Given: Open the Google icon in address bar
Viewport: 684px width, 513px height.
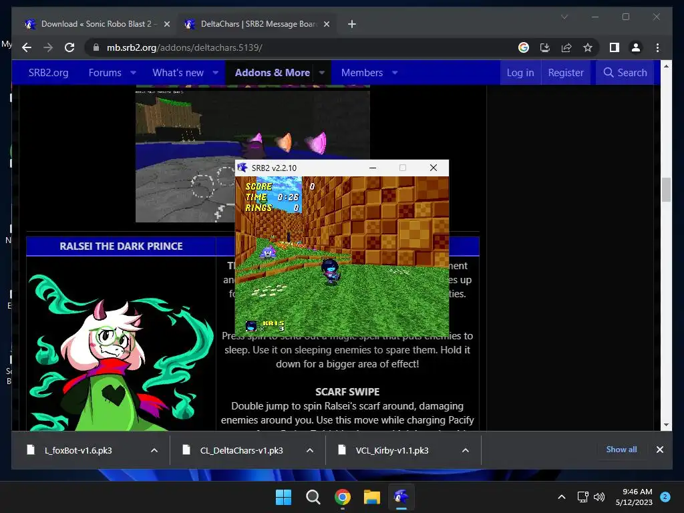Looking at the screenshot, I should click(524, 47).
